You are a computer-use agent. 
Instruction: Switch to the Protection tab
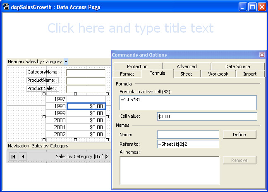(137, 66)
